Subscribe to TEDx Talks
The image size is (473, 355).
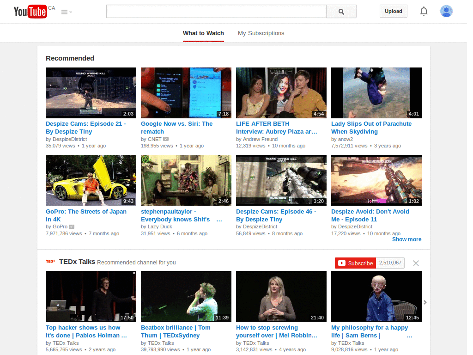(355, 263)
